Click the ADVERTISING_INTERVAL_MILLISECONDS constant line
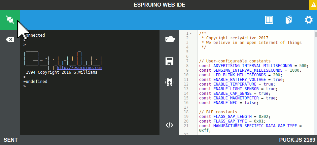Screen dimensions: 317x145 [x=254, y=65]
